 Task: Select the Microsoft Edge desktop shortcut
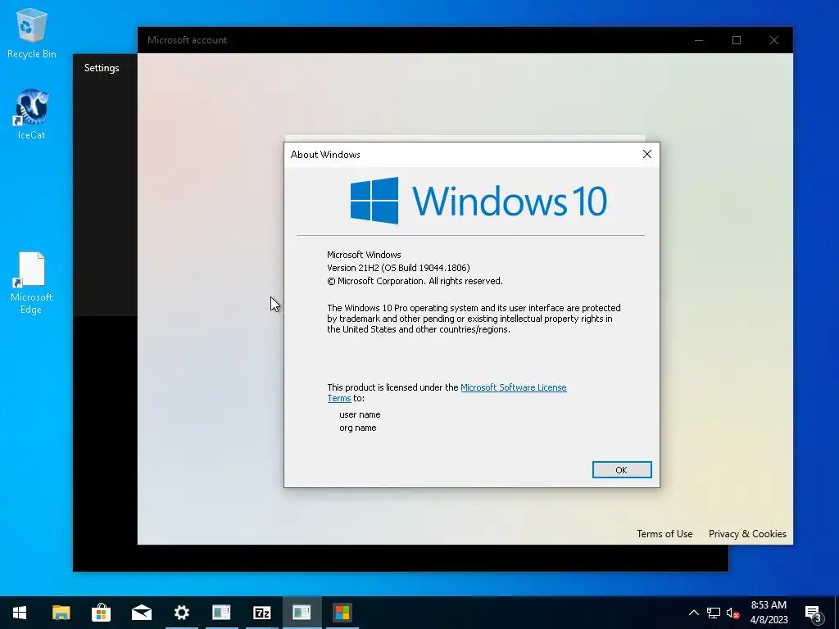32,283
